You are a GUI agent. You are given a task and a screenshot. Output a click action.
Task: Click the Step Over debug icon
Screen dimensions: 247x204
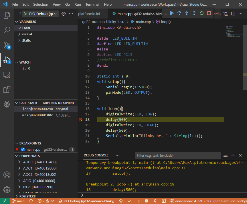179,13
